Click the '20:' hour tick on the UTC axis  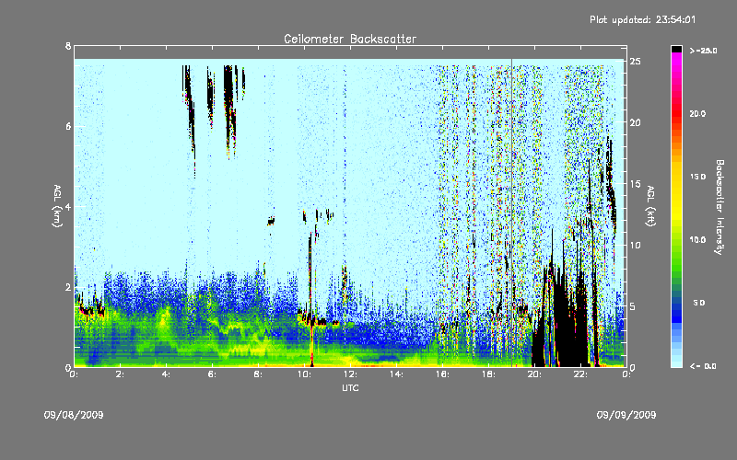click(x=534, y=374)
